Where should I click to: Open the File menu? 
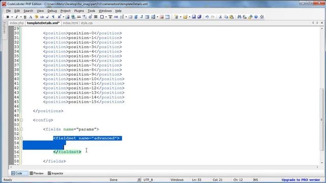[8, 11]
